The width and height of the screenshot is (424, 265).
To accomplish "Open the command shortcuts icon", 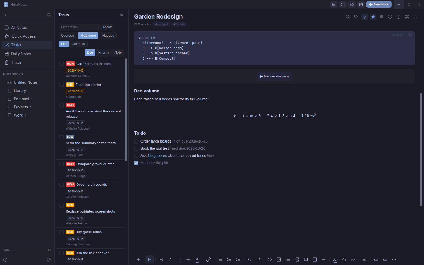I will click(x=407, y=17).
